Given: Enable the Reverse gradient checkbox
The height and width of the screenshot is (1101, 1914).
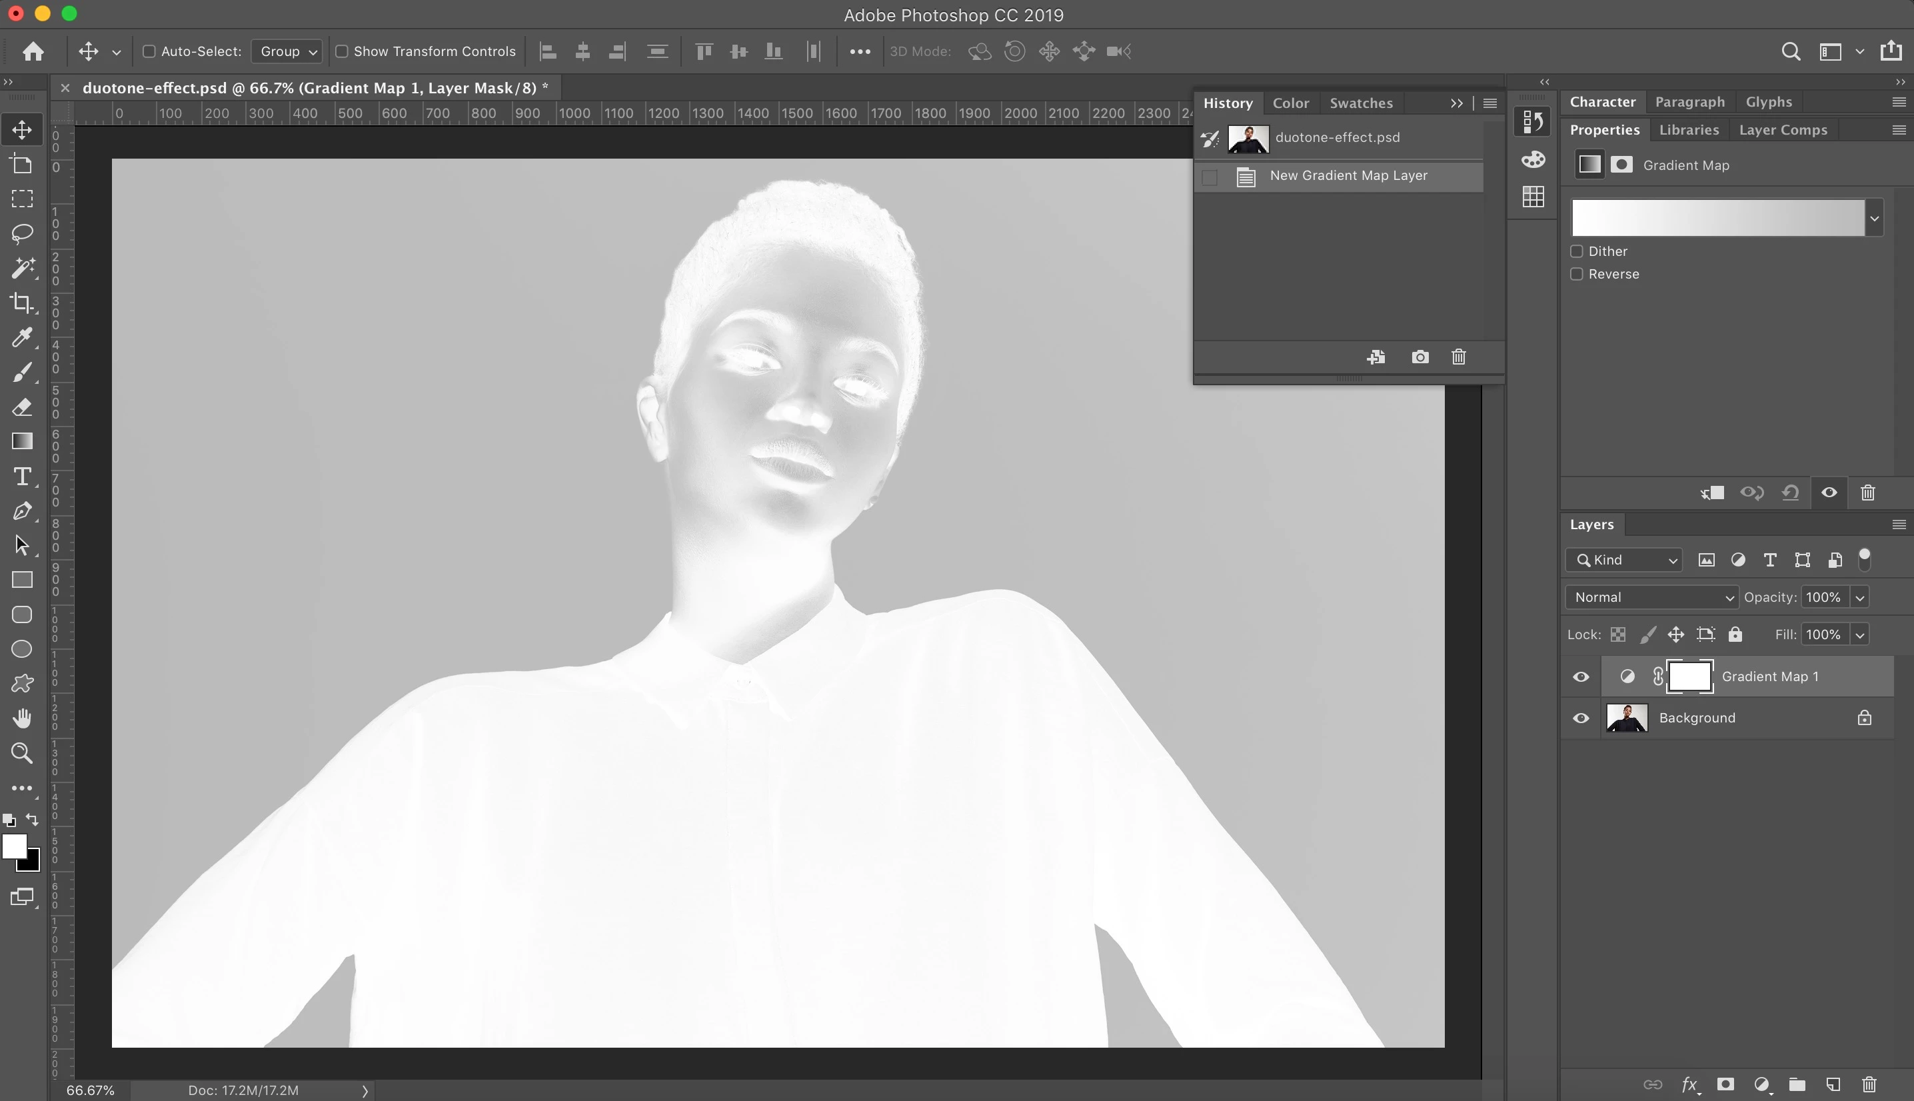Looking at the screenshot, I should click(x=1577, y=274).
